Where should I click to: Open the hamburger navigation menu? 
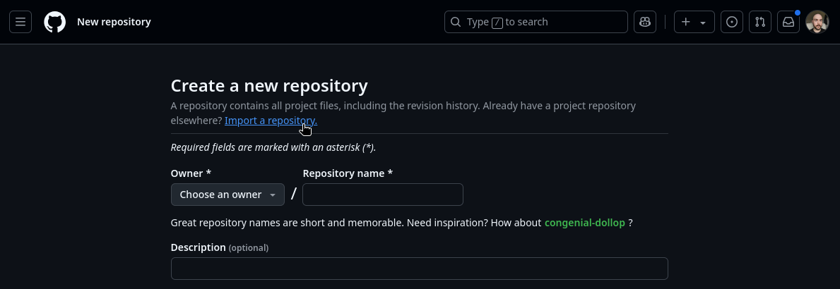tap(20, 22)
